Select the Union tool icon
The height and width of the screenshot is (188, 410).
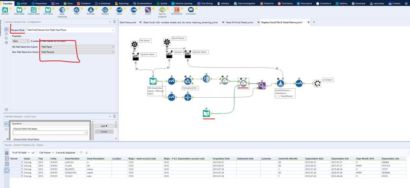pos(148,10)
